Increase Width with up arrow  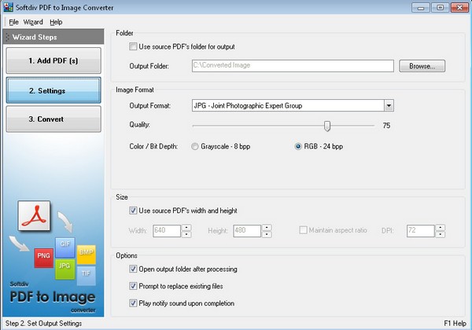(186, 228)
